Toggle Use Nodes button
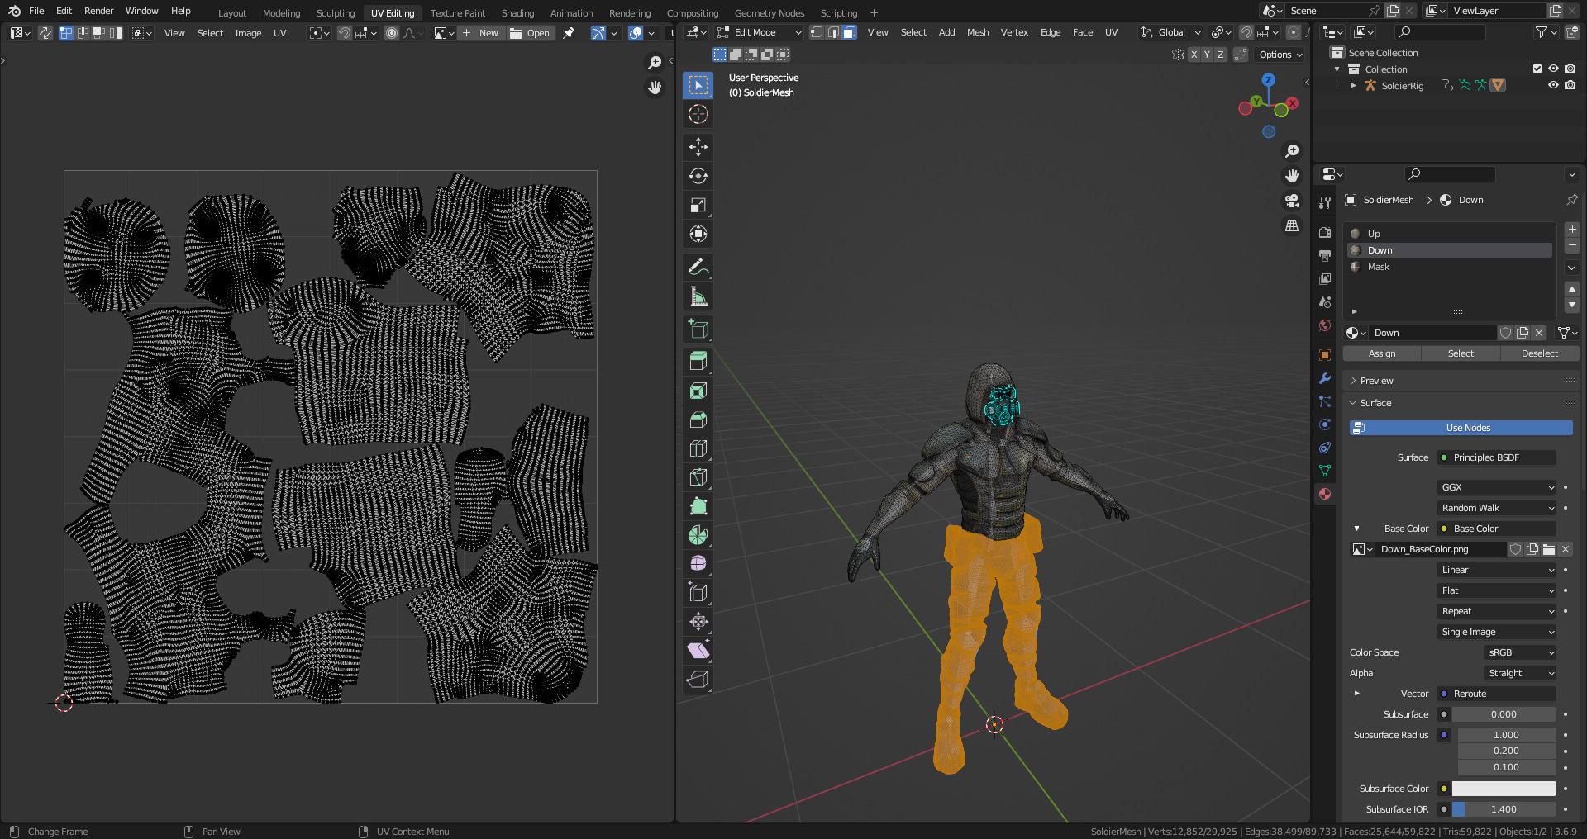This screenshot has width=1587, height=839. pyautogui.click(x=1461, y=428)
